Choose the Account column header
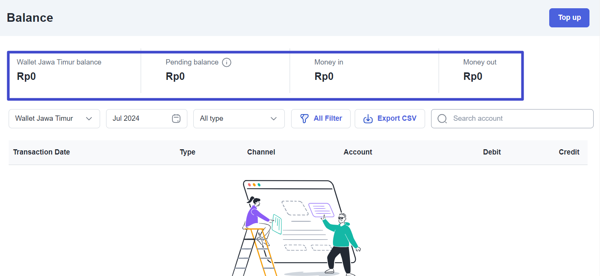Screen dimensions: 600x276 coord(357,152)
